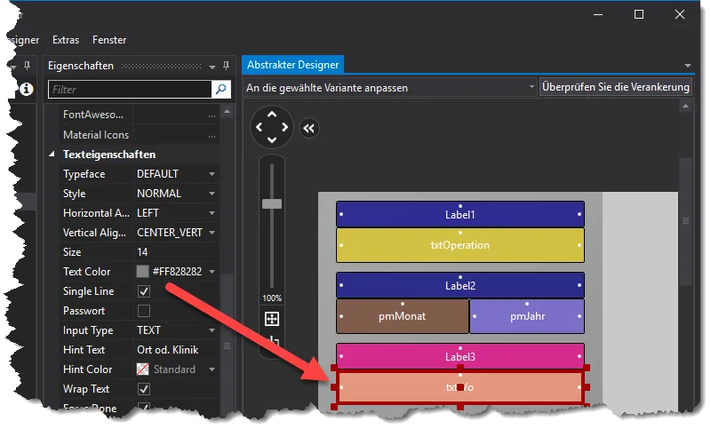The width and height of the screenshot is (711, 437).
Task: Switch to the Abstrakter Designer tab
Action: tap(293, 65)
